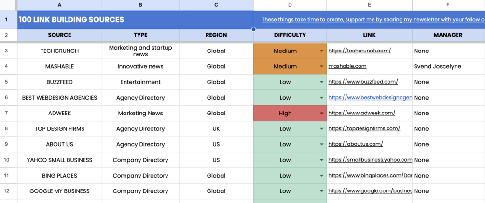The height and width of the screenshot is (203, 485).
Task: Select column D header
Action: 290,5
